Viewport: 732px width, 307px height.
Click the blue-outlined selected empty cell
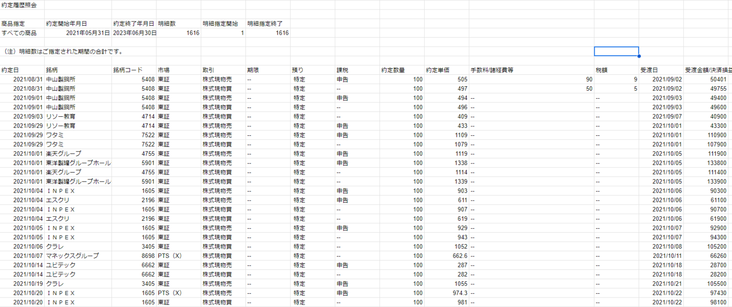tap(616, 51)
